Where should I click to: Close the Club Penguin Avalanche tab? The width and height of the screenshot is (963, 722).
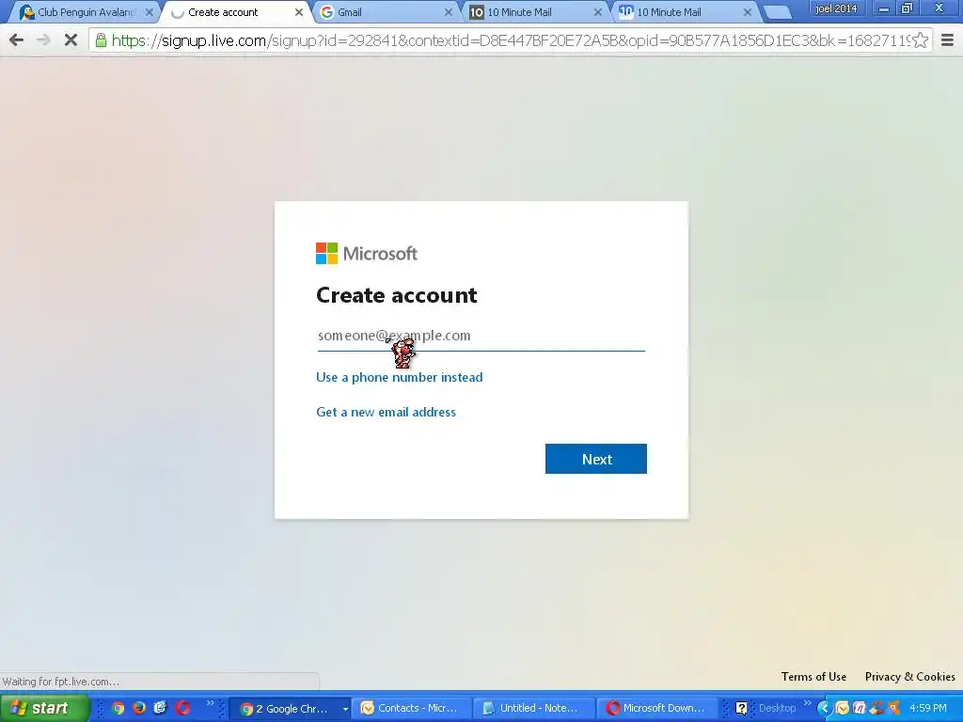[x=150, y=12]
